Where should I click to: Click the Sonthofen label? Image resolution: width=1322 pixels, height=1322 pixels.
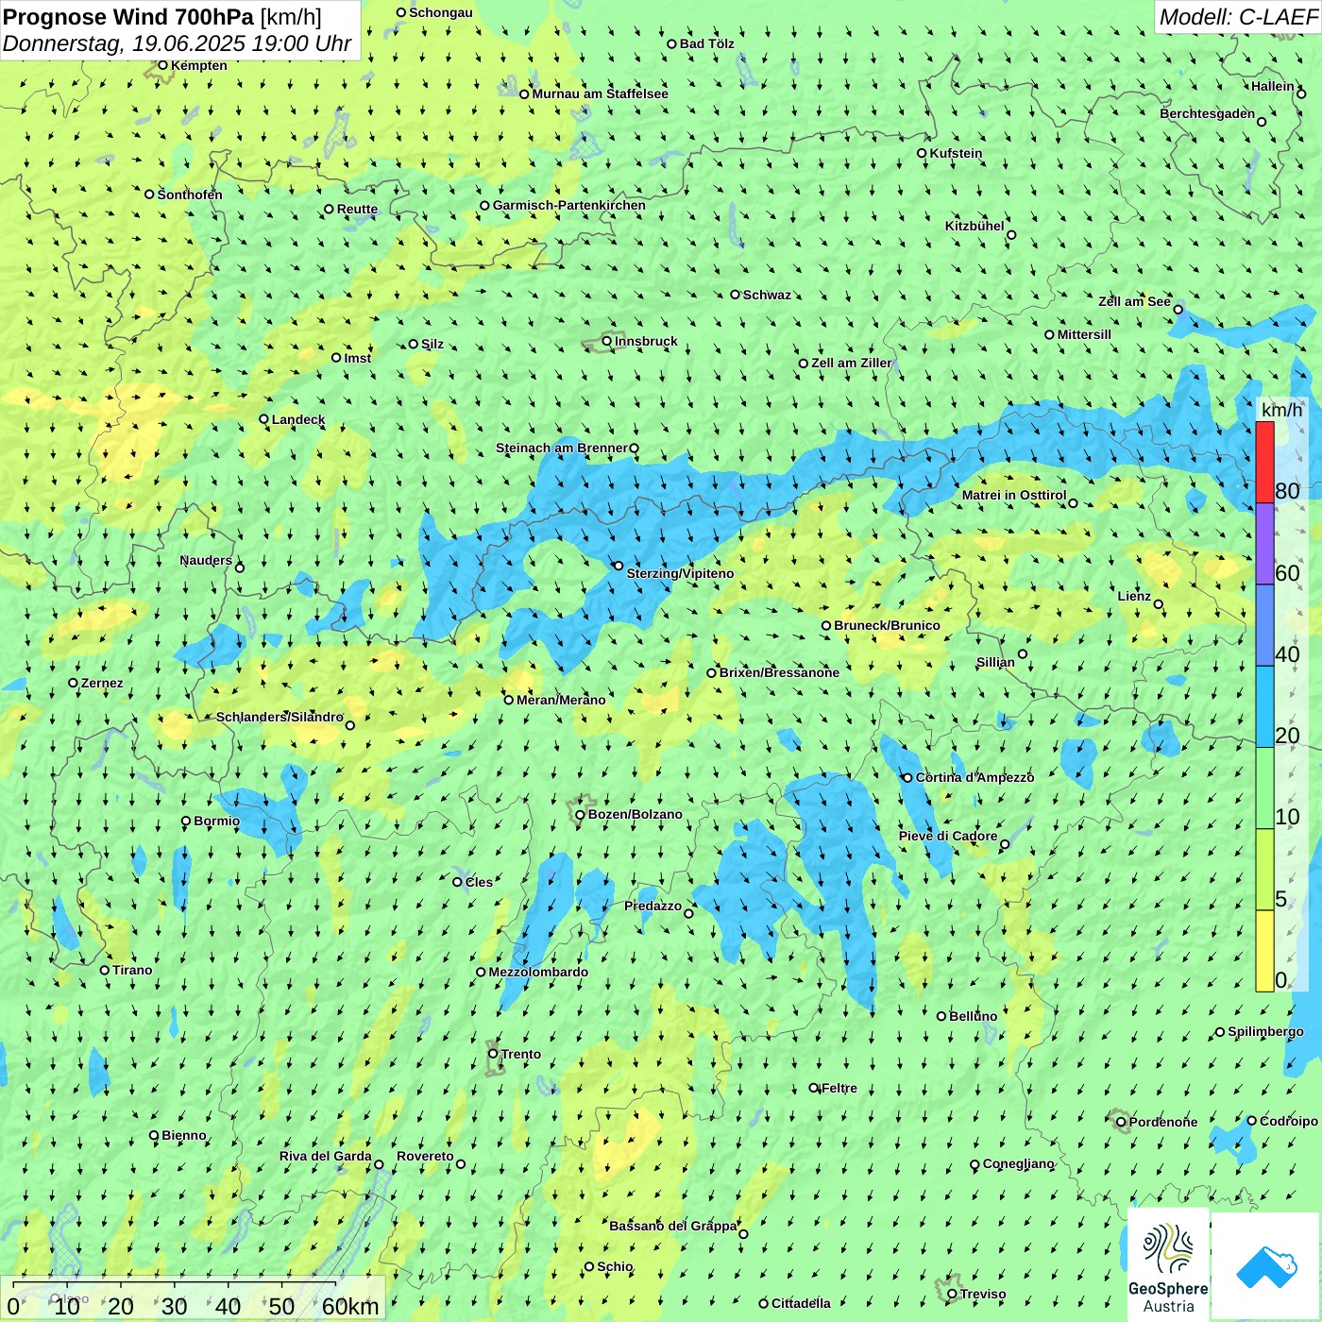point(190,195)
